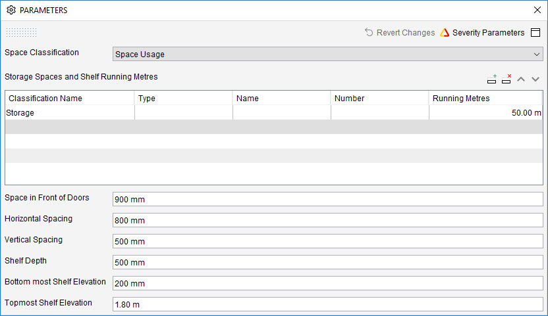This screenshot has width=548, height=316.
Task: Add a new row to storage table
Action: (492, 79)
